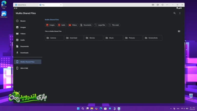This screenshot has width=197, height=111.
Task: Open Audio in the sidebar
Action: (x=28, y=40)
